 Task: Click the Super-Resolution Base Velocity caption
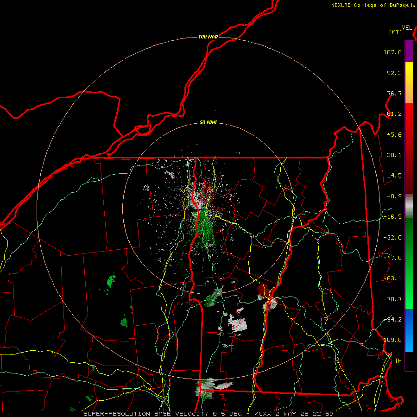coord(208,414)
